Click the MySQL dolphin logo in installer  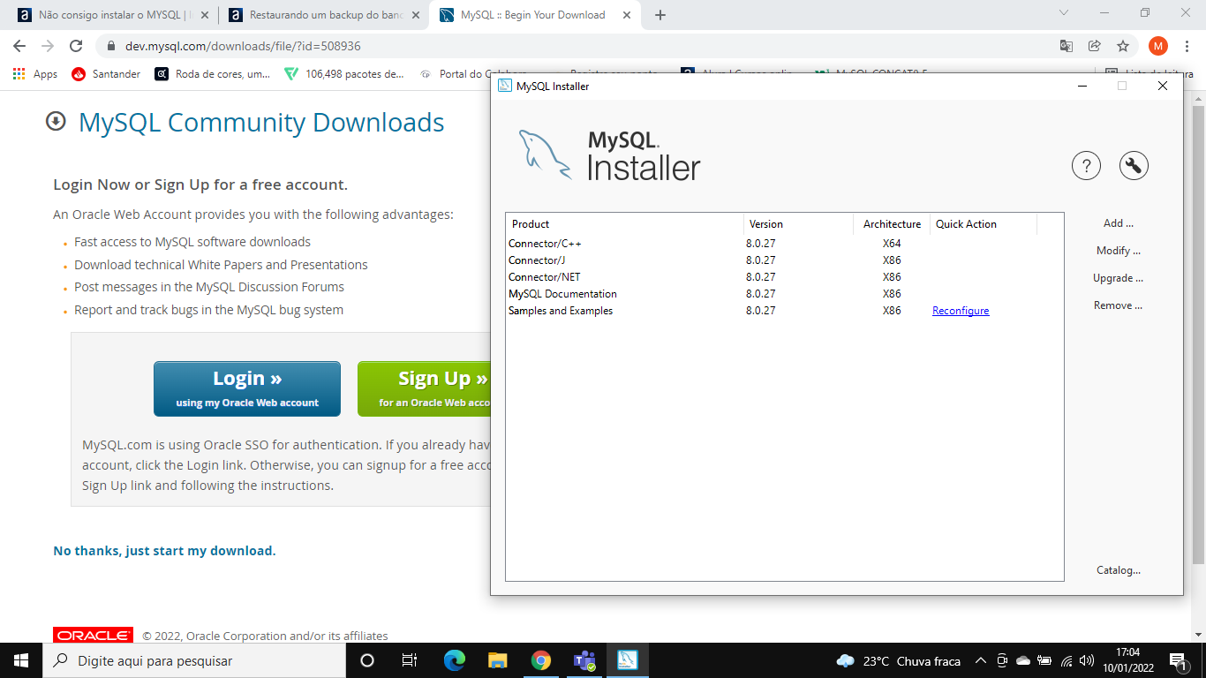544,154
